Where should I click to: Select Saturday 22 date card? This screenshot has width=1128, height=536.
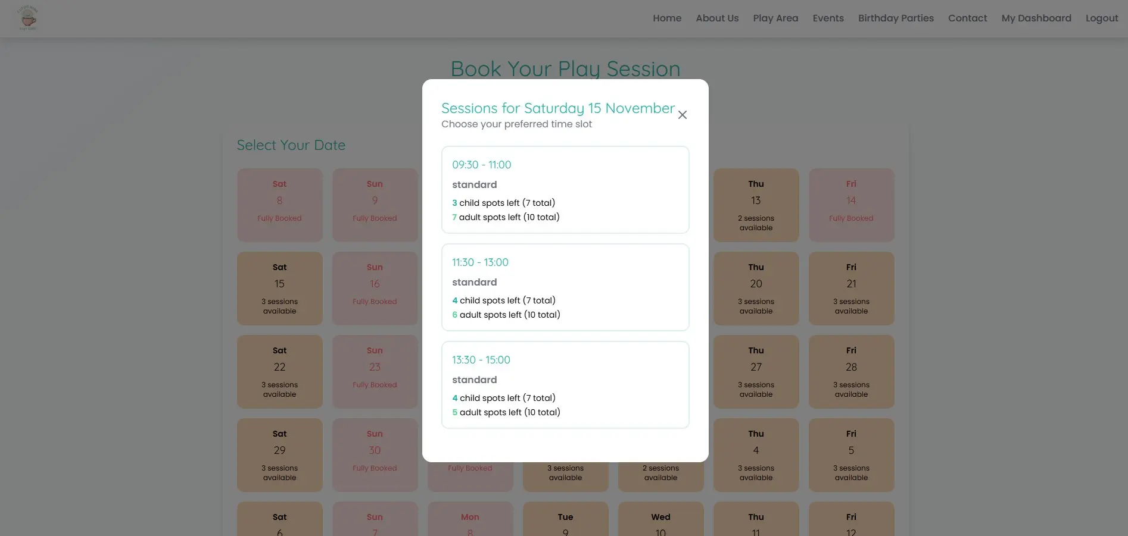tap(279, 371)
